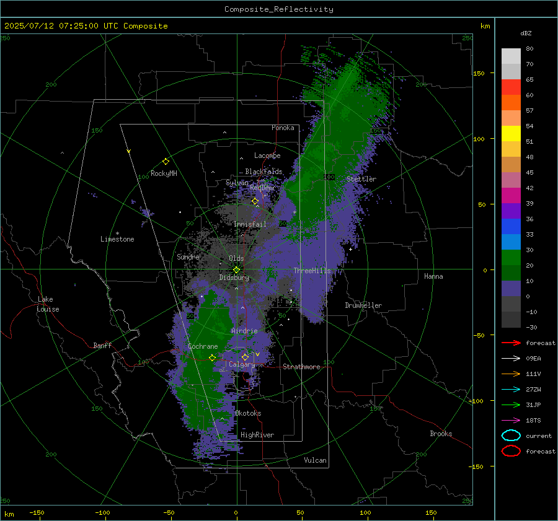Click the Drumheller city label

363,305
